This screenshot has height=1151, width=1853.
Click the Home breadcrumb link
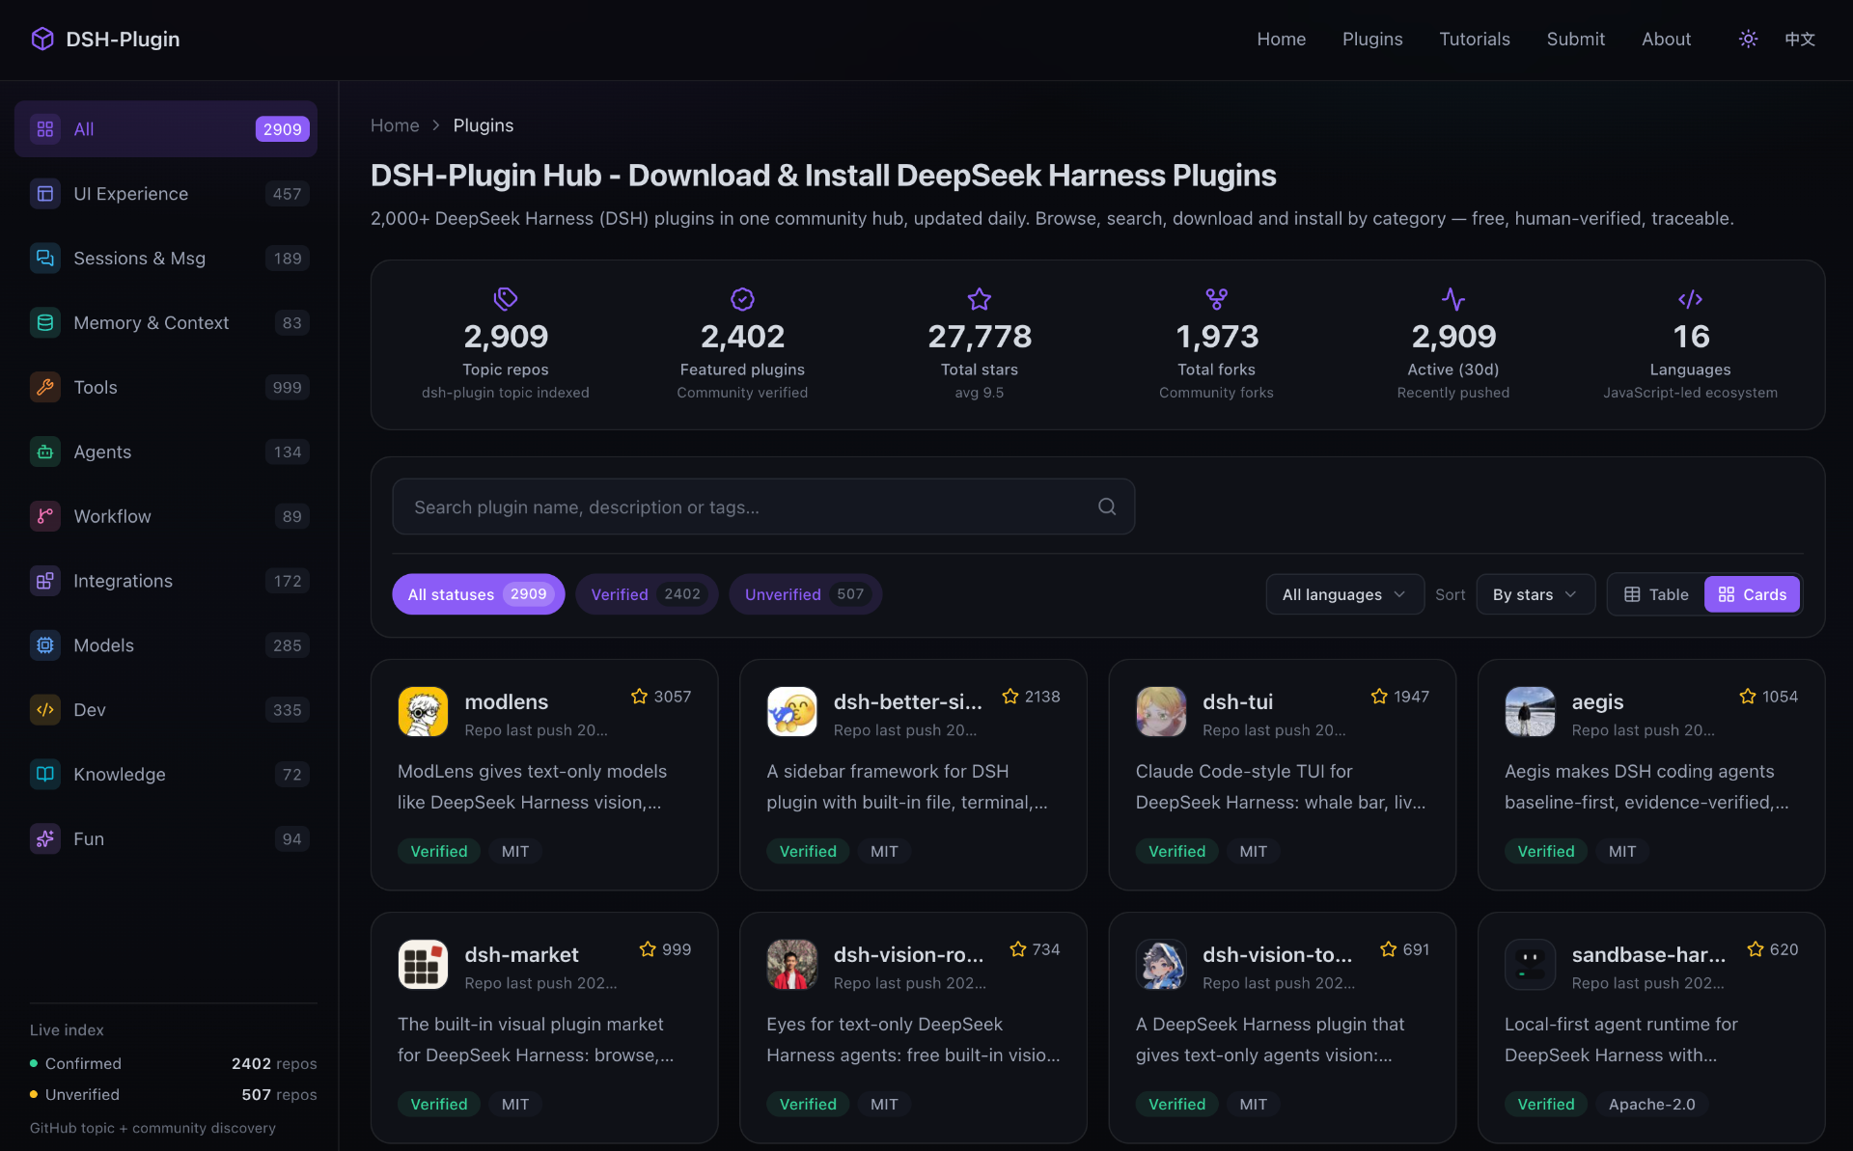point(395,125)
